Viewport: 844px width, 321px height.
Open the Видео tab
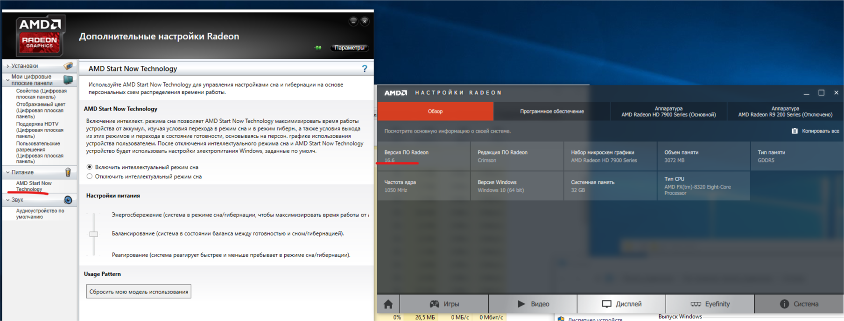[533, 304]
